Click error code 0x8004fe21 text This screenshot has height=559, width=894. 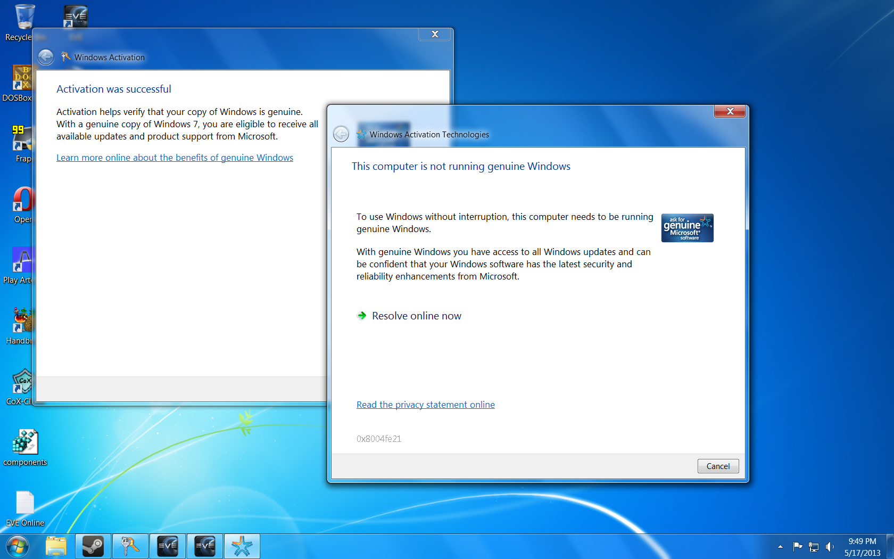[x=379, y=439]
